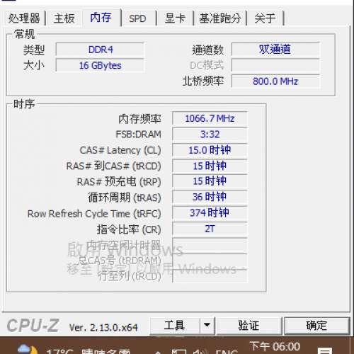
Task: Click the tRCD 15 时钟 value
Action: 210,166
